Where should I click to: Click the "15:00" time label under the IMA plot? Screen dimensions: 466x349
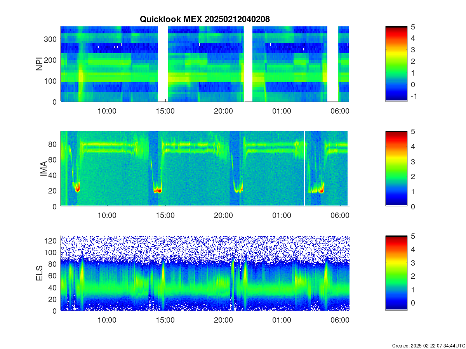165,216
